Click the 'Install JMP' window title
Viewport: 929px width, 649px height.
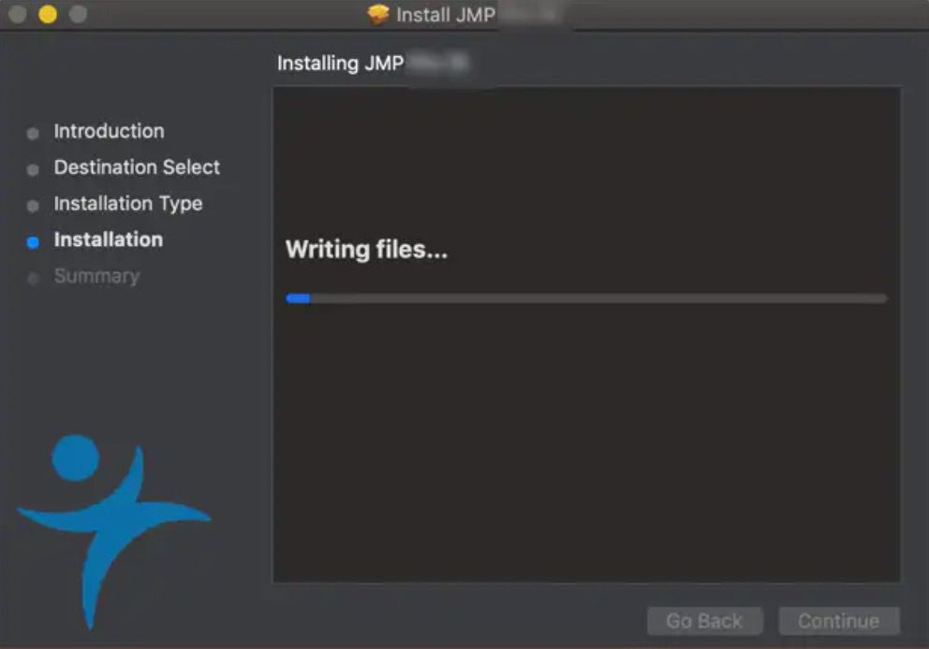point(446,15)
